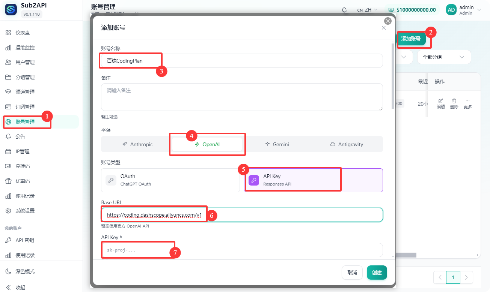Toggle 深色模式 dark mode
Screen dimensions: 490x292
[25, 271]
